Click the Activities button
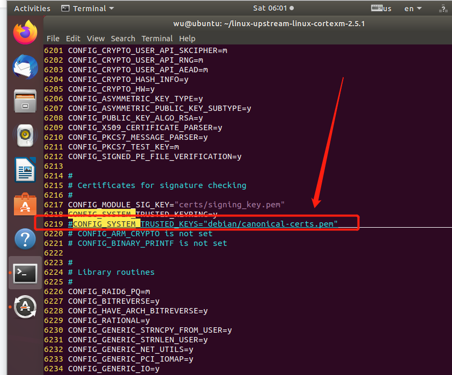This screenshot has width=452, height=375. tap(32, 8)
